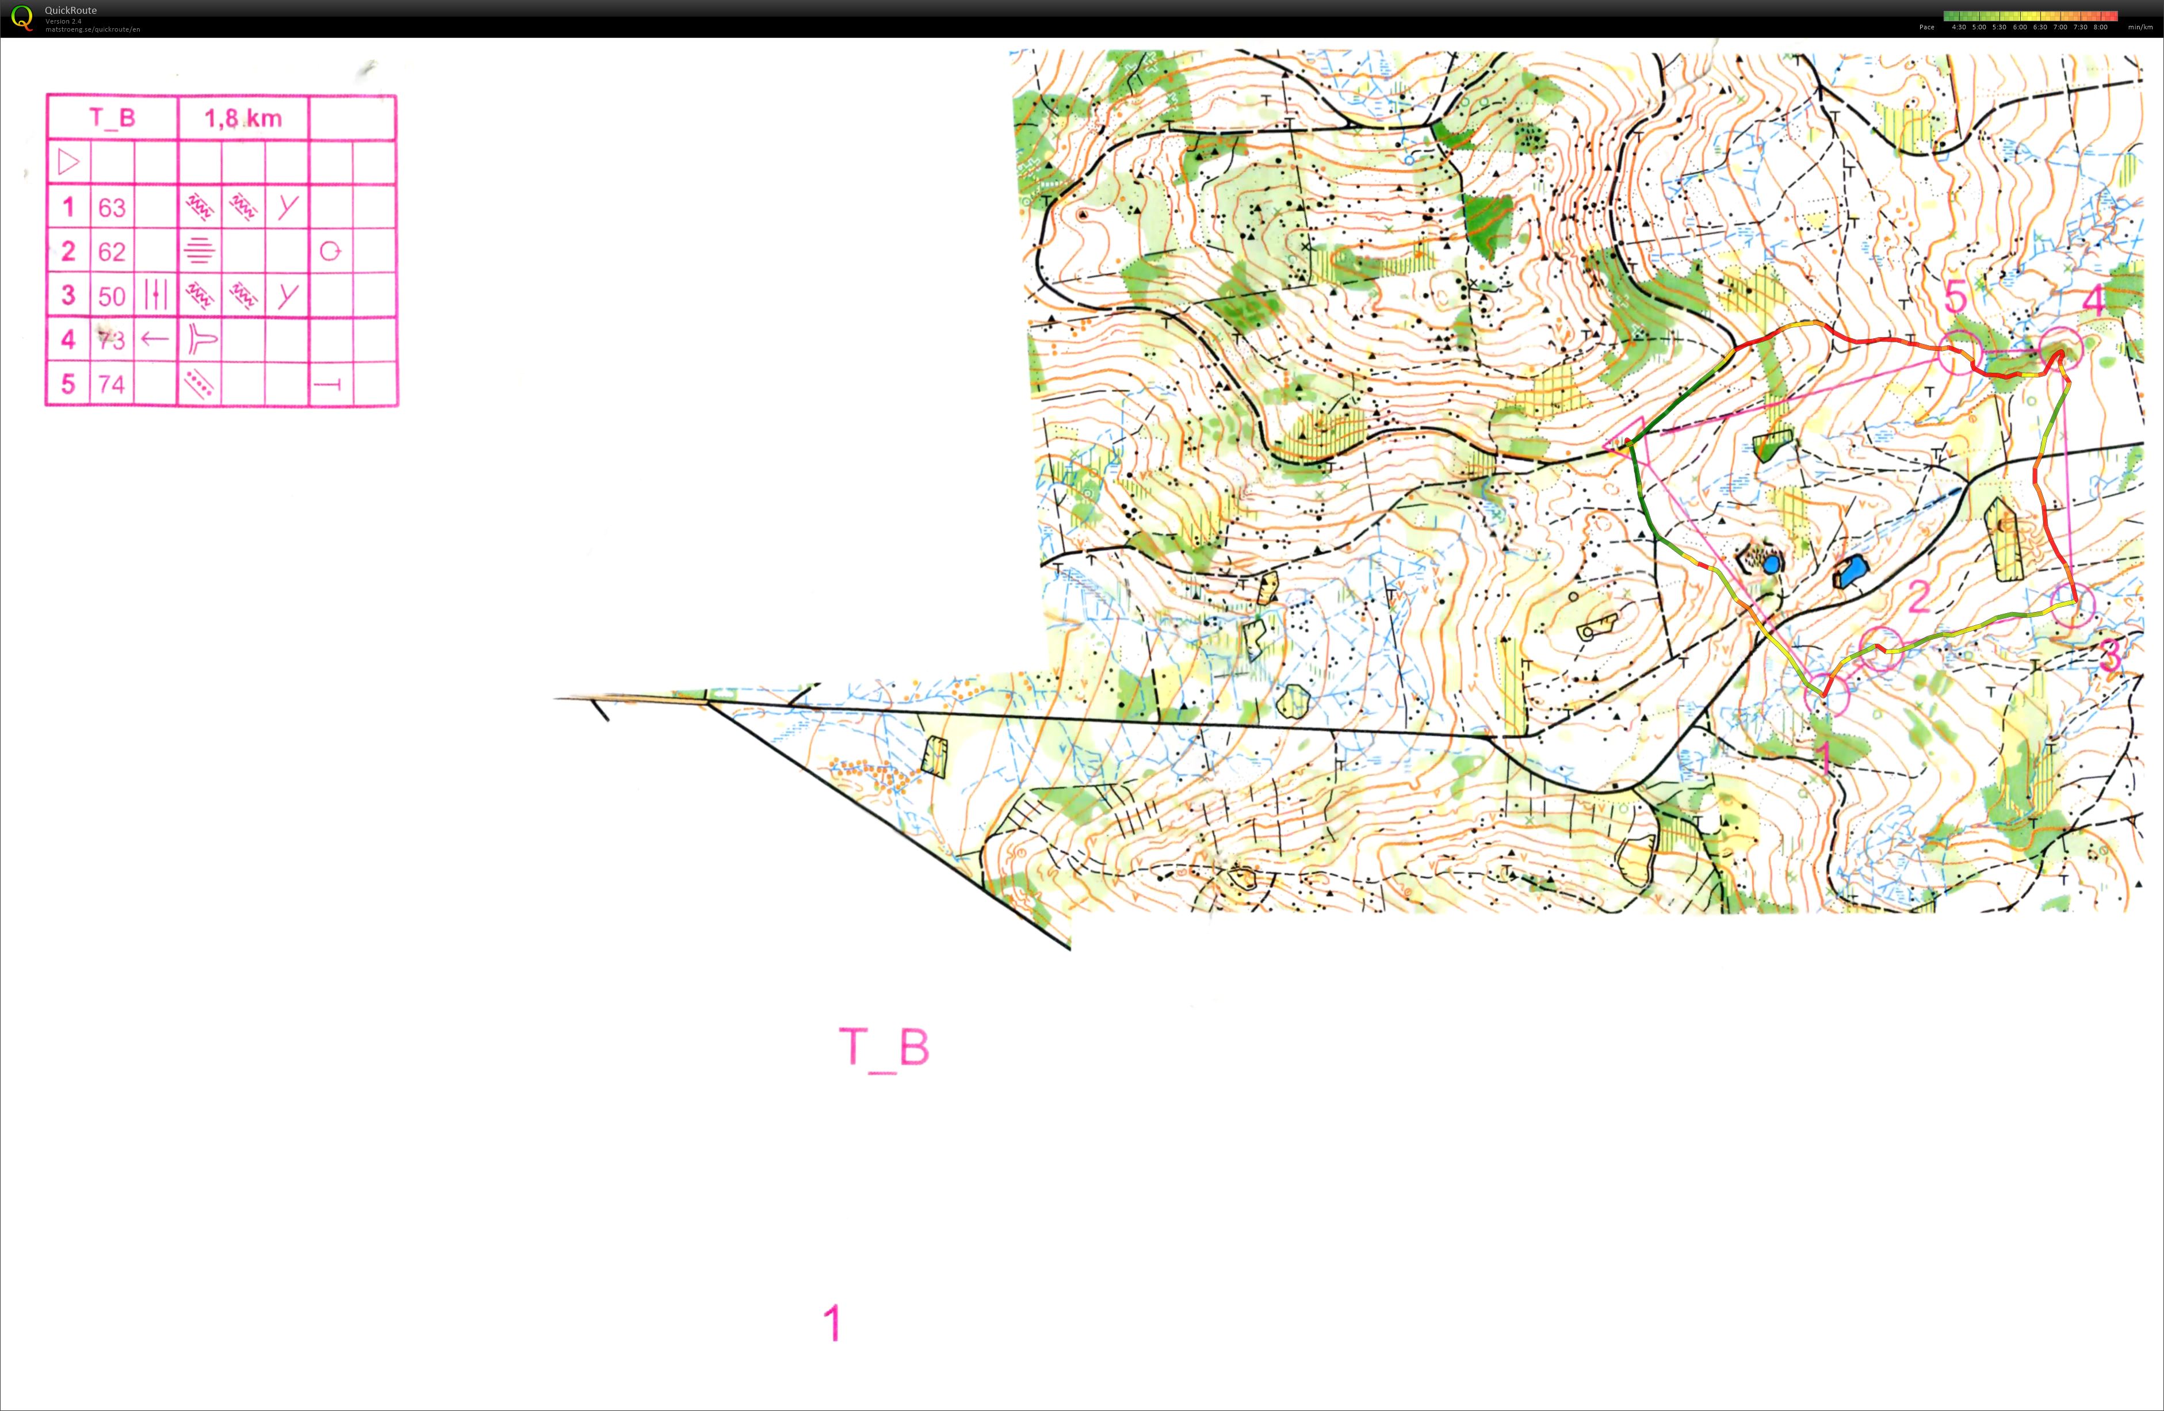Click the QuickRoute title text
This screenshot has width=2164, height=1411.
point(71,11)
